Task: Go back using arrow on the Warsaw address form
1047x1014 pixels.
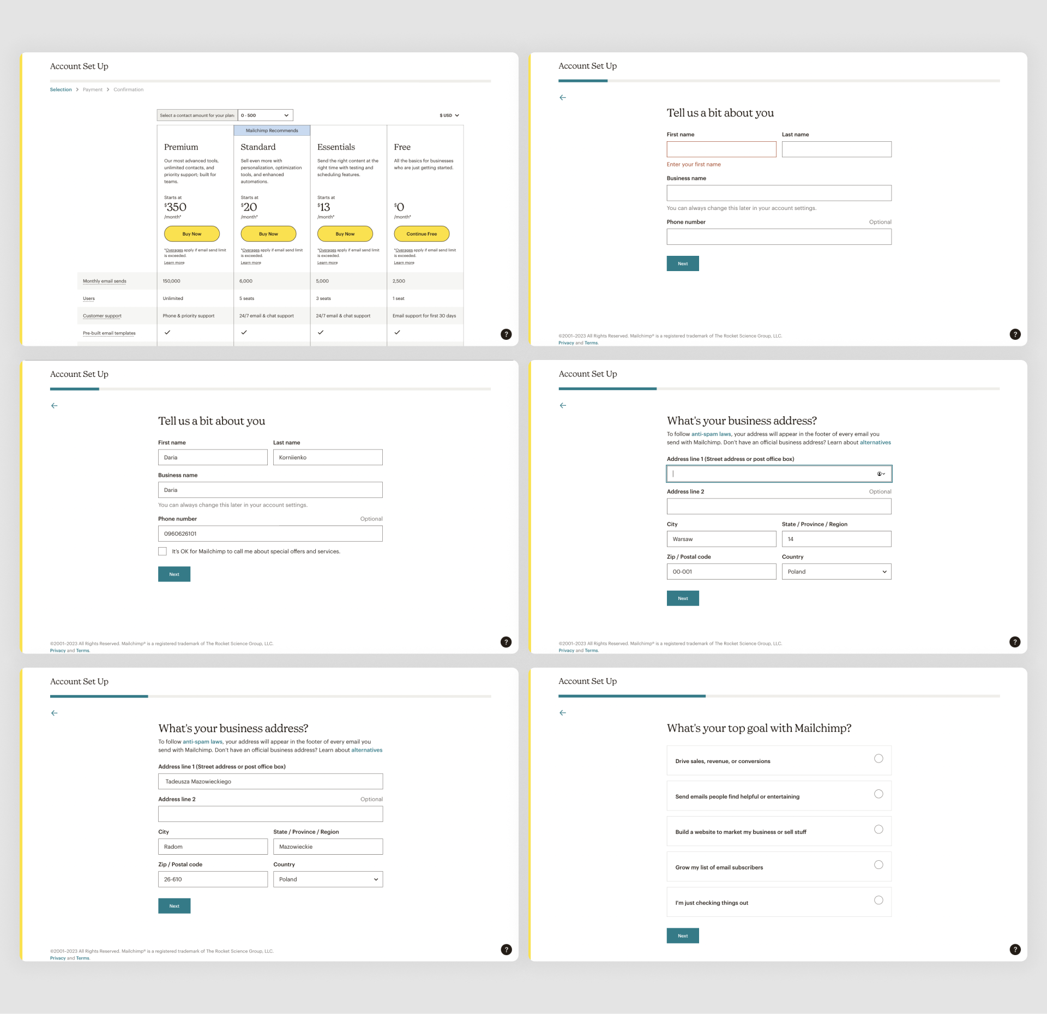Action: pyautogui.click(x=563, y=405)
